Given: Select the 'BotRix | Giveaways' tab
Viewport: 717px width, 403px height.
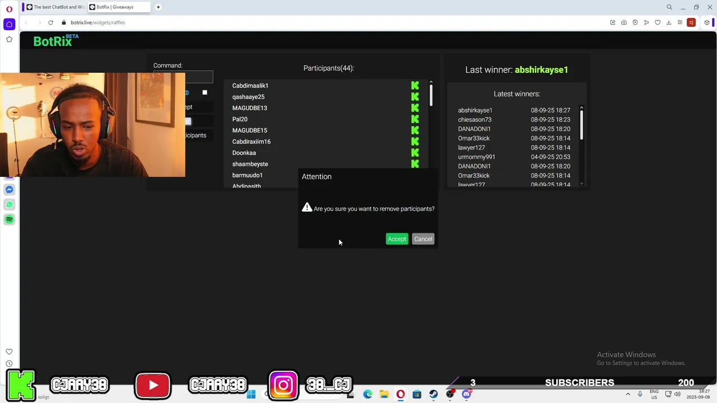Looking at the screenshot, I should point(118,7).
